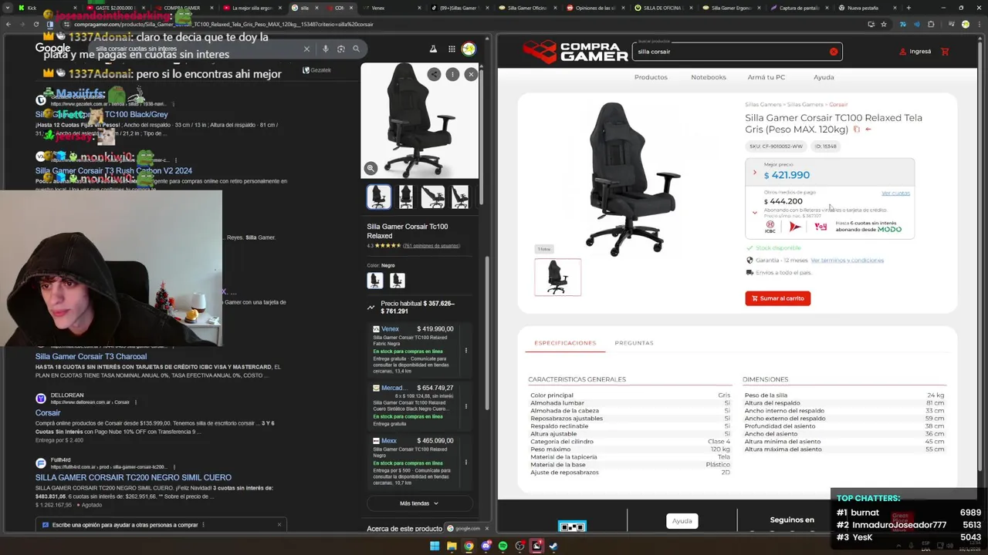Open Google profile avatar
The width and height of the screenshot is (988, 555).
point(469,49)
